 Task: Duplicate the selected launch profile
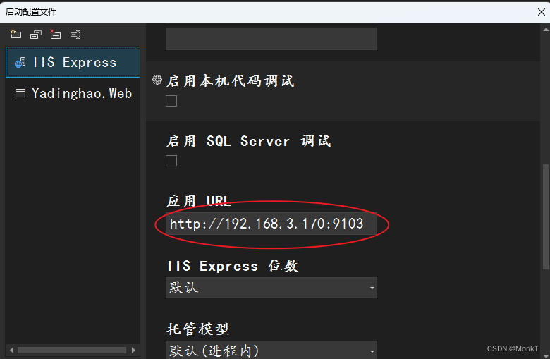click(36, 35)
